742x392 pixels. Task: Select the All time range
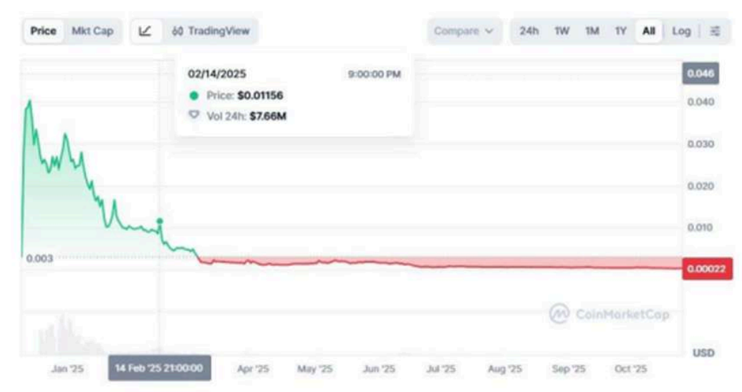coord(648,31)
